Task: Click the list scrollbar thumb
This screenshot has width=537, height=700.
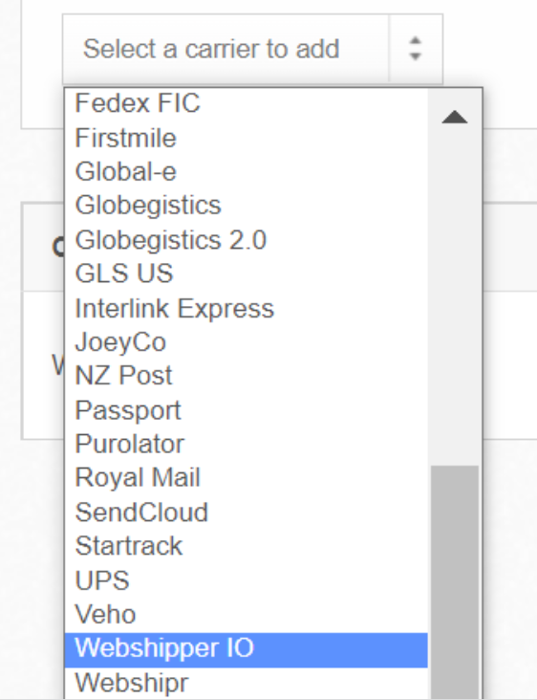Action: pyautogui.click(x=455, y=582)
